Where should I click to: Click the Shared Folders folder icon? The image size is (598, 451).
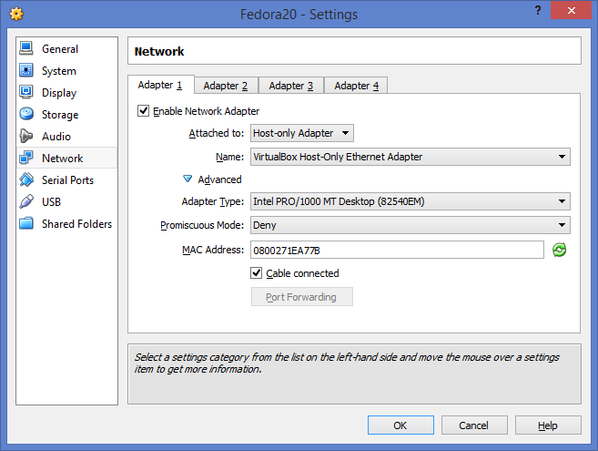tap(26, 223)
